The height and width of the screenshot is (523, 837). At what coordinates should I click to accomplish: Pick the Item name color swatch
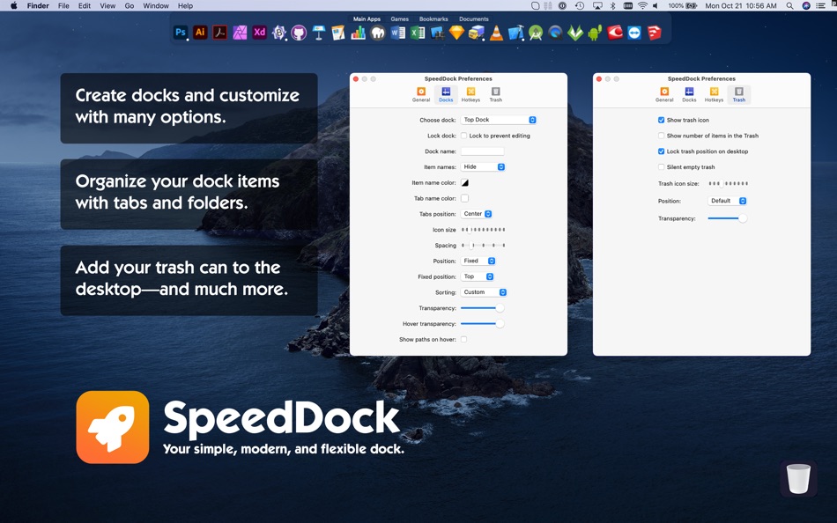click(x=464, y=183)
